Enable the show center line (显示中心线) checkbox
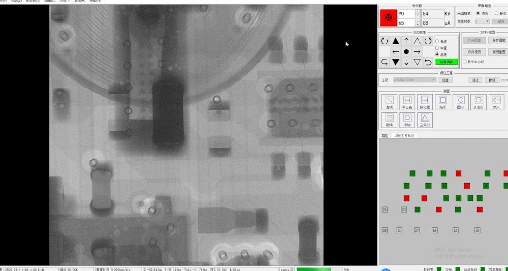Viewport: 508px width, 271px height. click(x=464, y=62)
